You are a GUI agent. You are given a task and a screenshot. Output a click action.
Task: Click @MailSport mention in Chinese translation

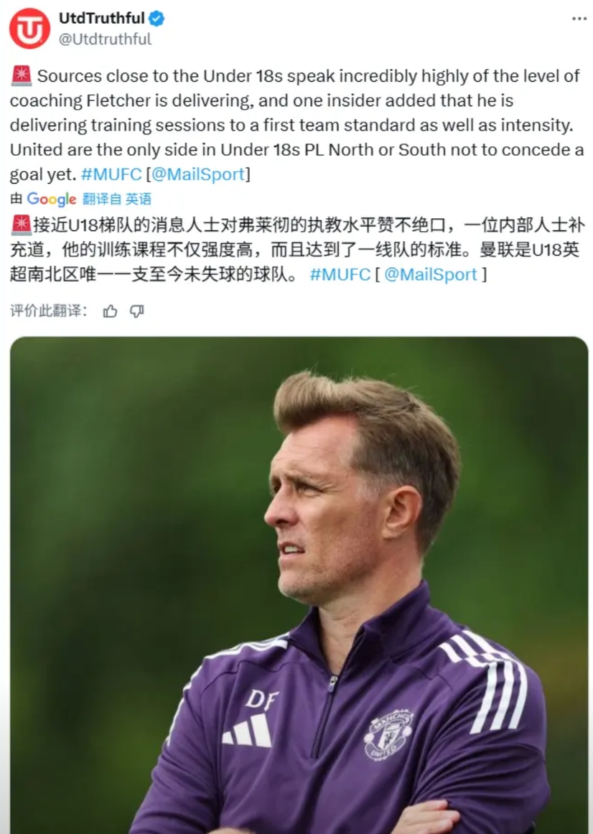coord(431,274)
